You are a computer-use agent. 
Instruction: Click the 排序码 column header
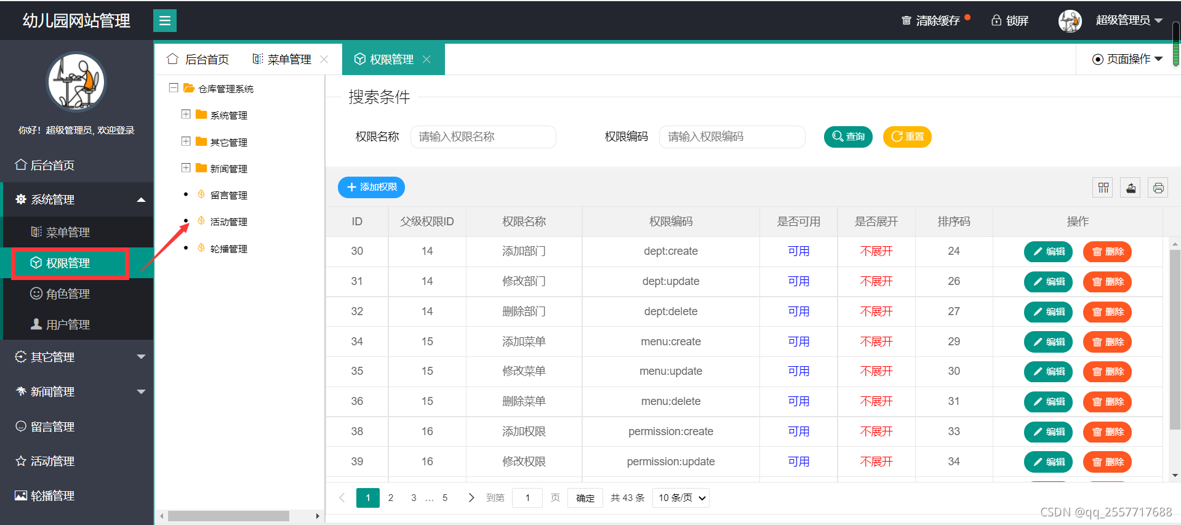click(x=954, y=222)
